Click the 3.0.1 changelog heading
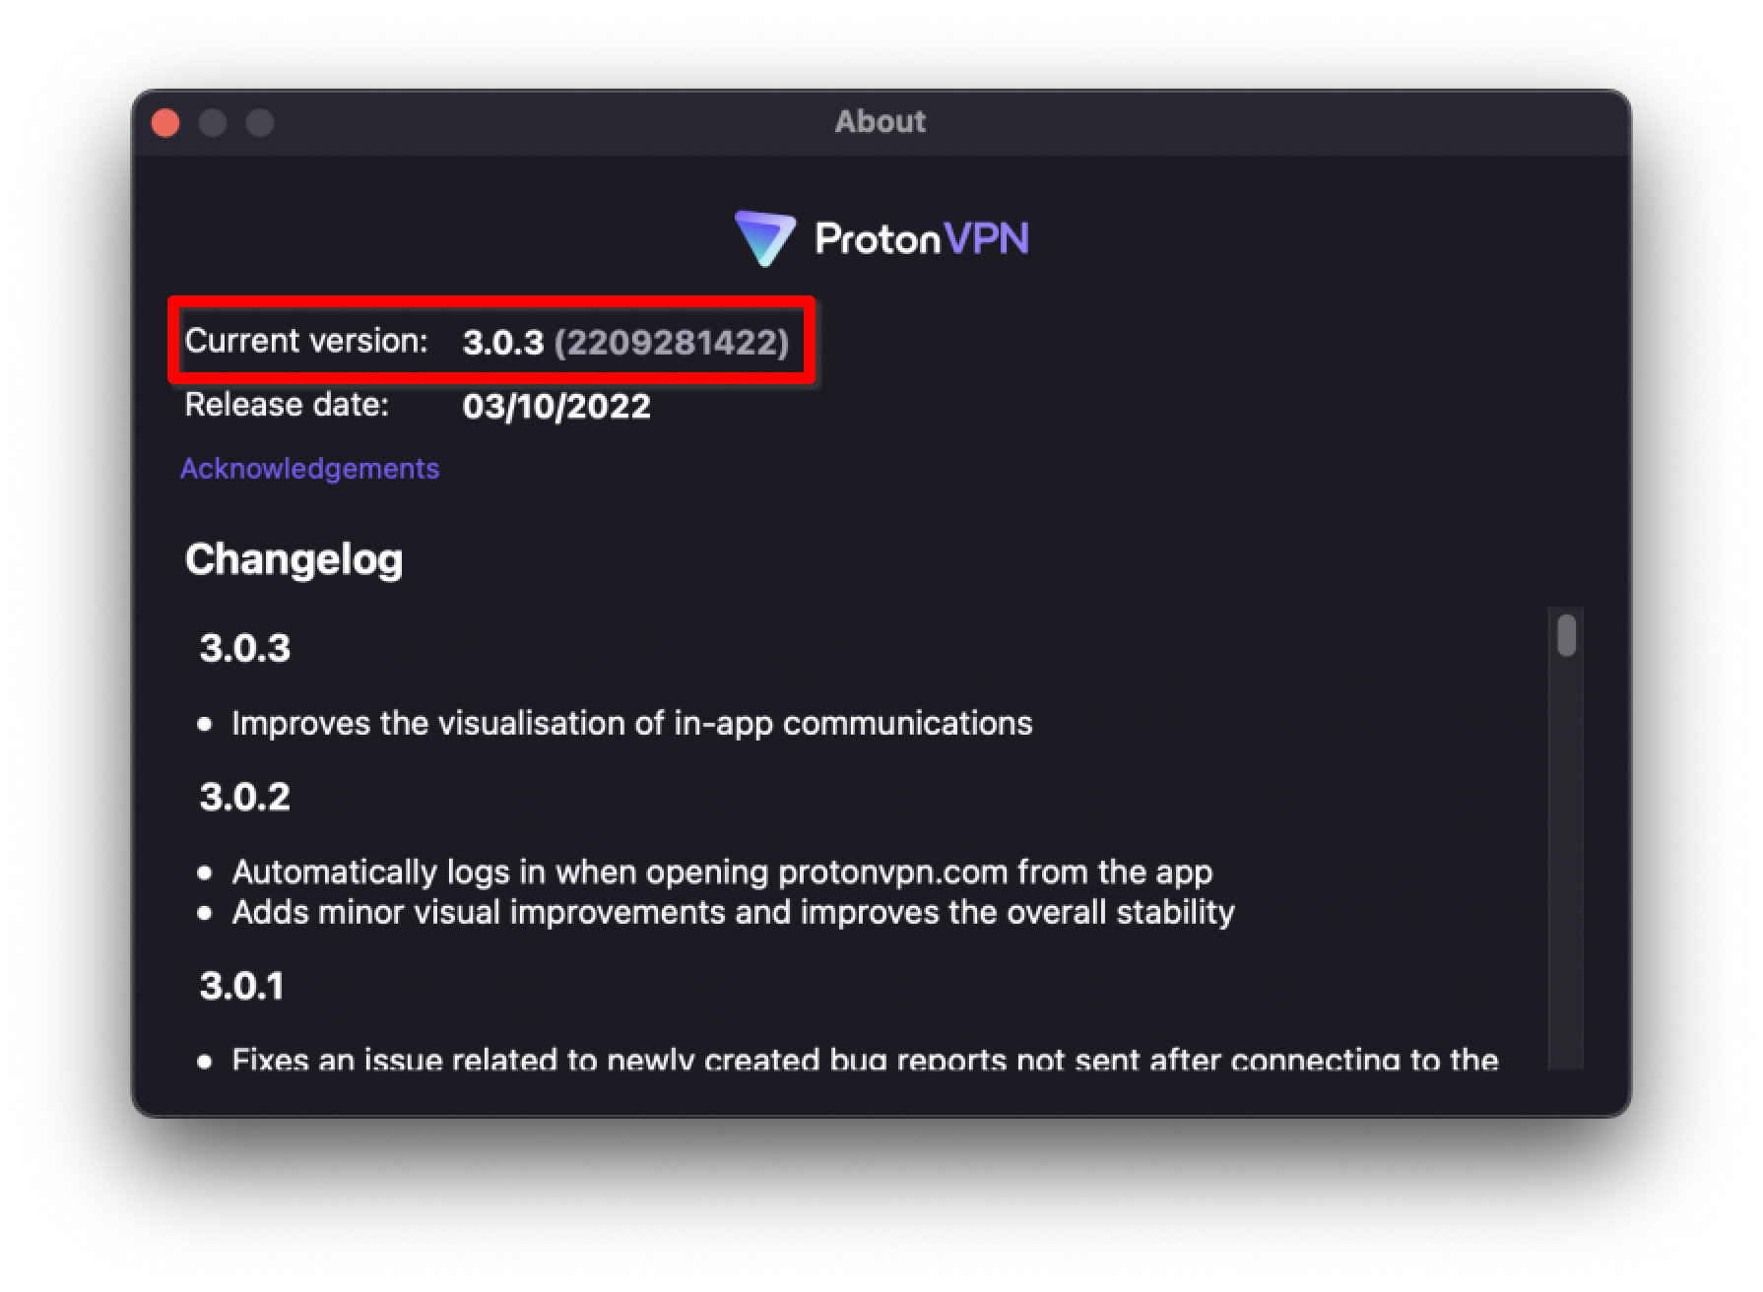 point(241,986)
